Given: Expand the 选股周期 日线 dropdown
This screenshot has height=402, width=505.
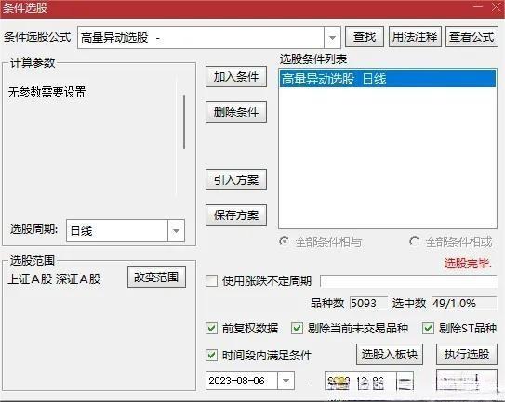Looking at the screenshot, I should point(176,230).
